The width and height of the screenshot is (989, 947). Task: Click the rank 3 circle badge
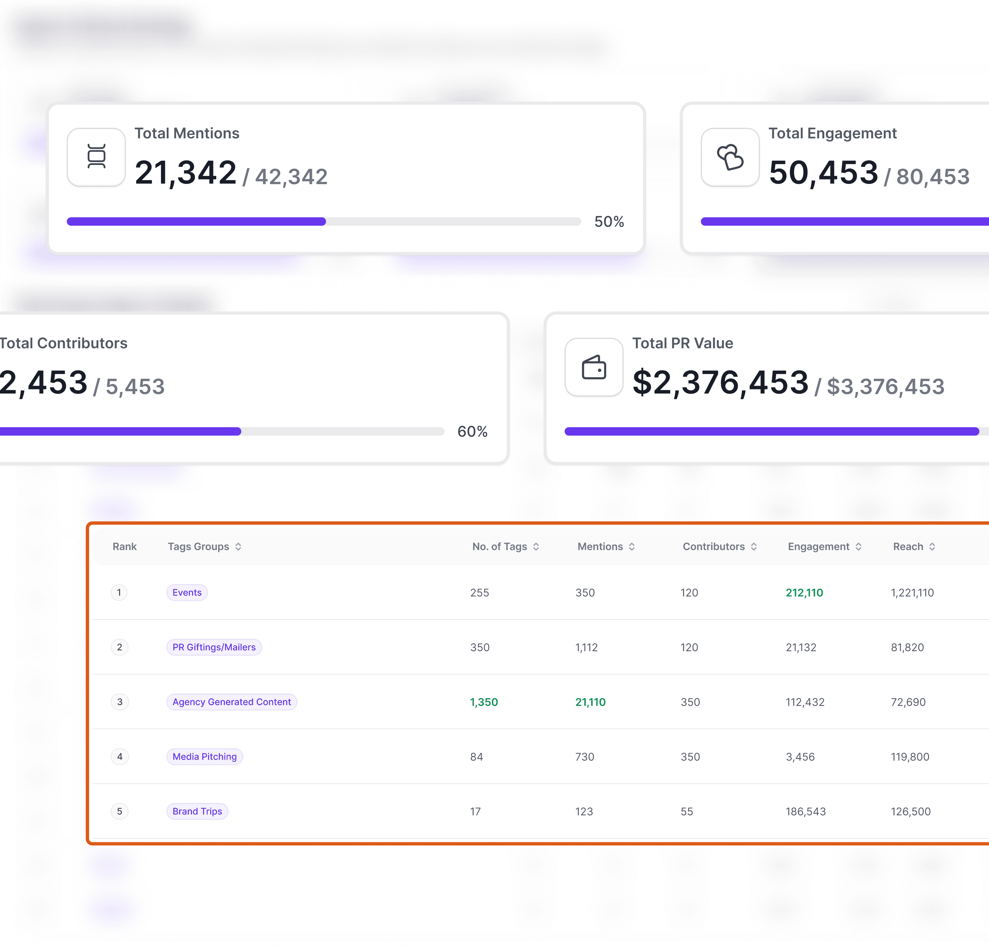pyautogui.click(x=120, y=702)
